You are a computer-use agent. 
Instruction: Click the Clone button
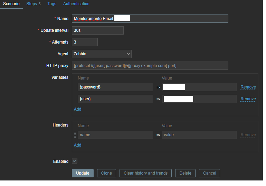click(x=106, y=173)
